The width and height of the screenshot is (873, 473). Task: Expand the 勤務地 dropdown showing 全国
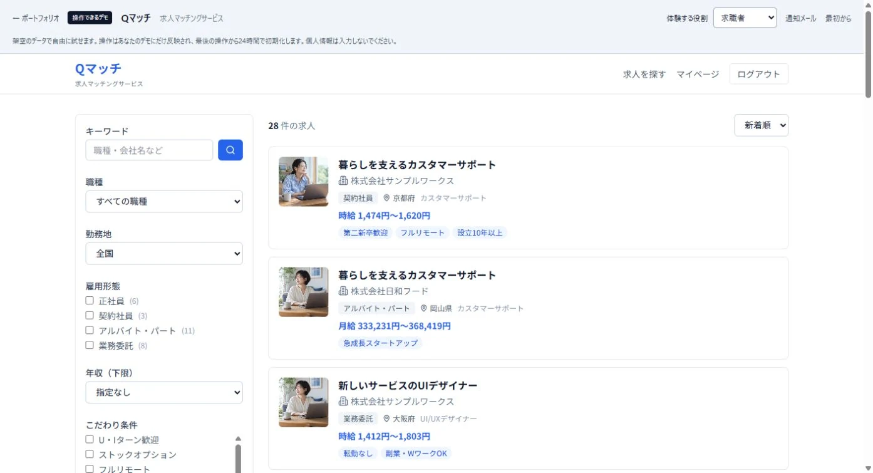(164, 254)
